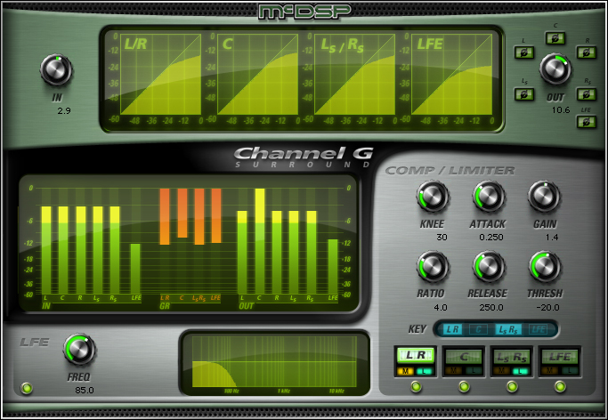Viewport: 608px width, 420px height.
Task: Toggle phase invert for C channel
Action: [555, 38]
